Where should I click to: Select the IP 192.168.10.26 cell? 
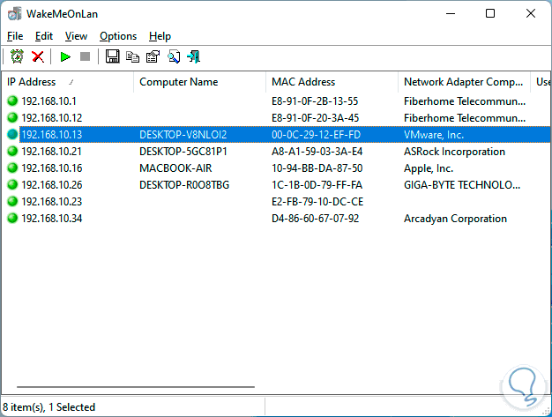(x=52, y=185)
